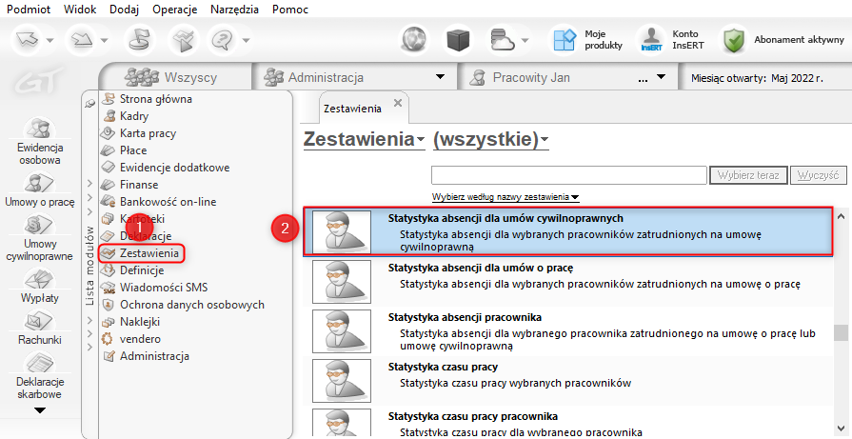Open Moje produkty
This screenshot has width=852, height=439.
(x=588, y=40)
